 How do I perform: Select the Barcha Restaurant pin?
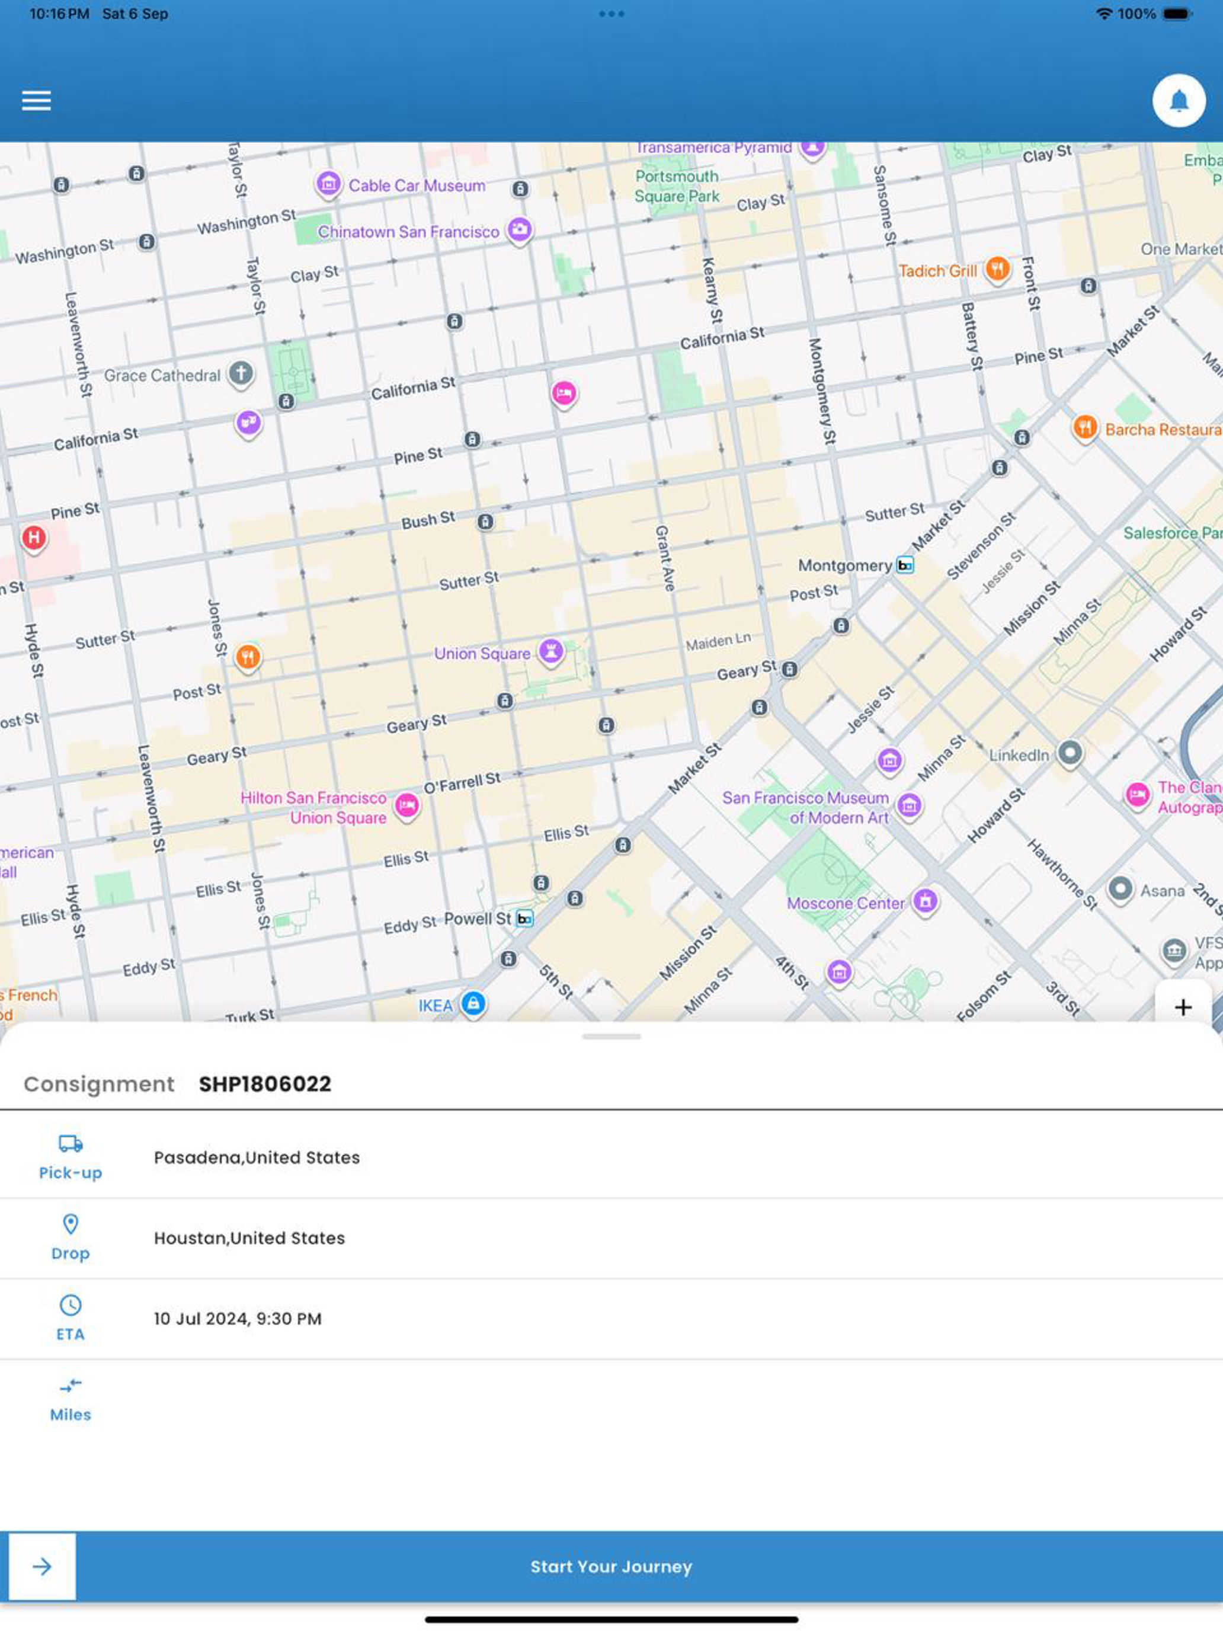point(1084,428)
